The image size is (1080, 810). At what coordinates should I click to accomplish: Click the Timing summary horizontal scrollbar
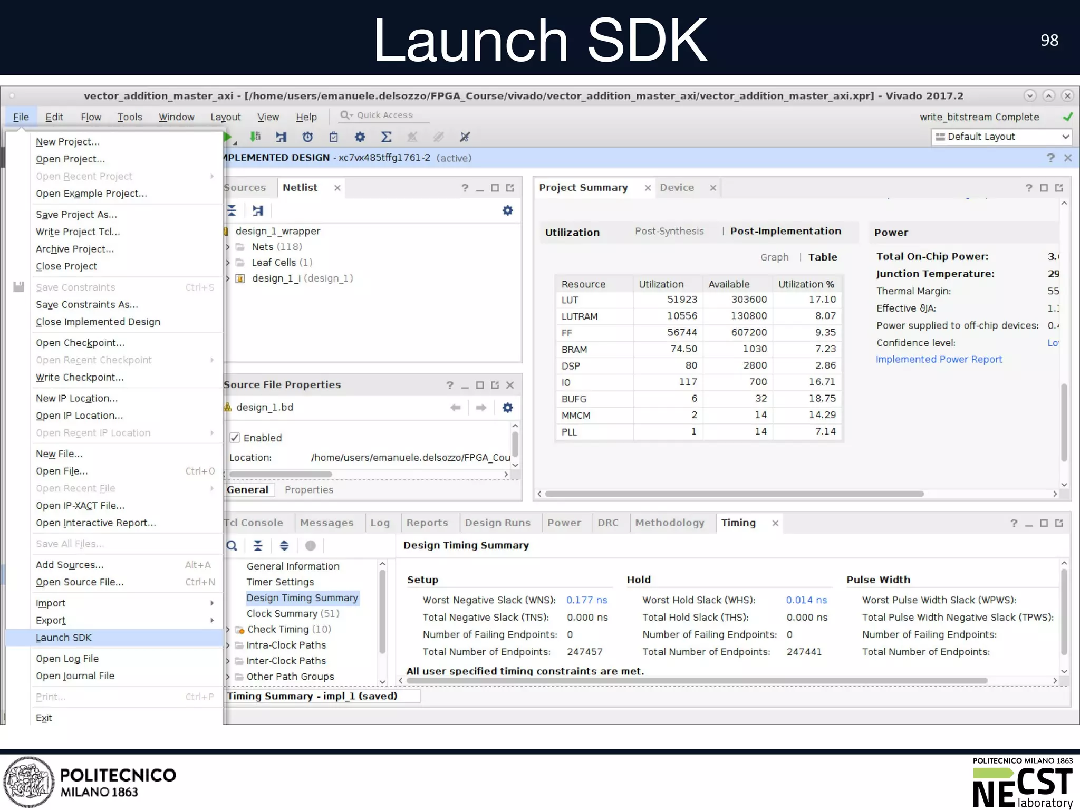(x=696, y=681)
